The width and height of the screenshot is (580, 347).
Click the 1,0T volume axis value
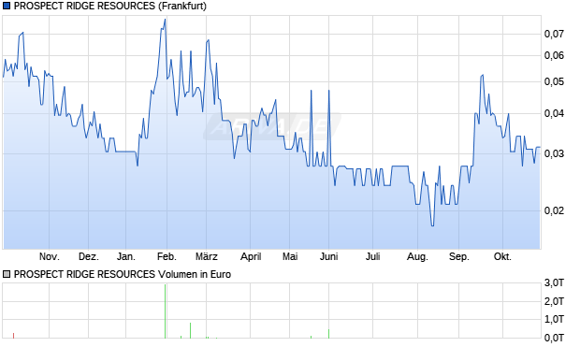554,319
